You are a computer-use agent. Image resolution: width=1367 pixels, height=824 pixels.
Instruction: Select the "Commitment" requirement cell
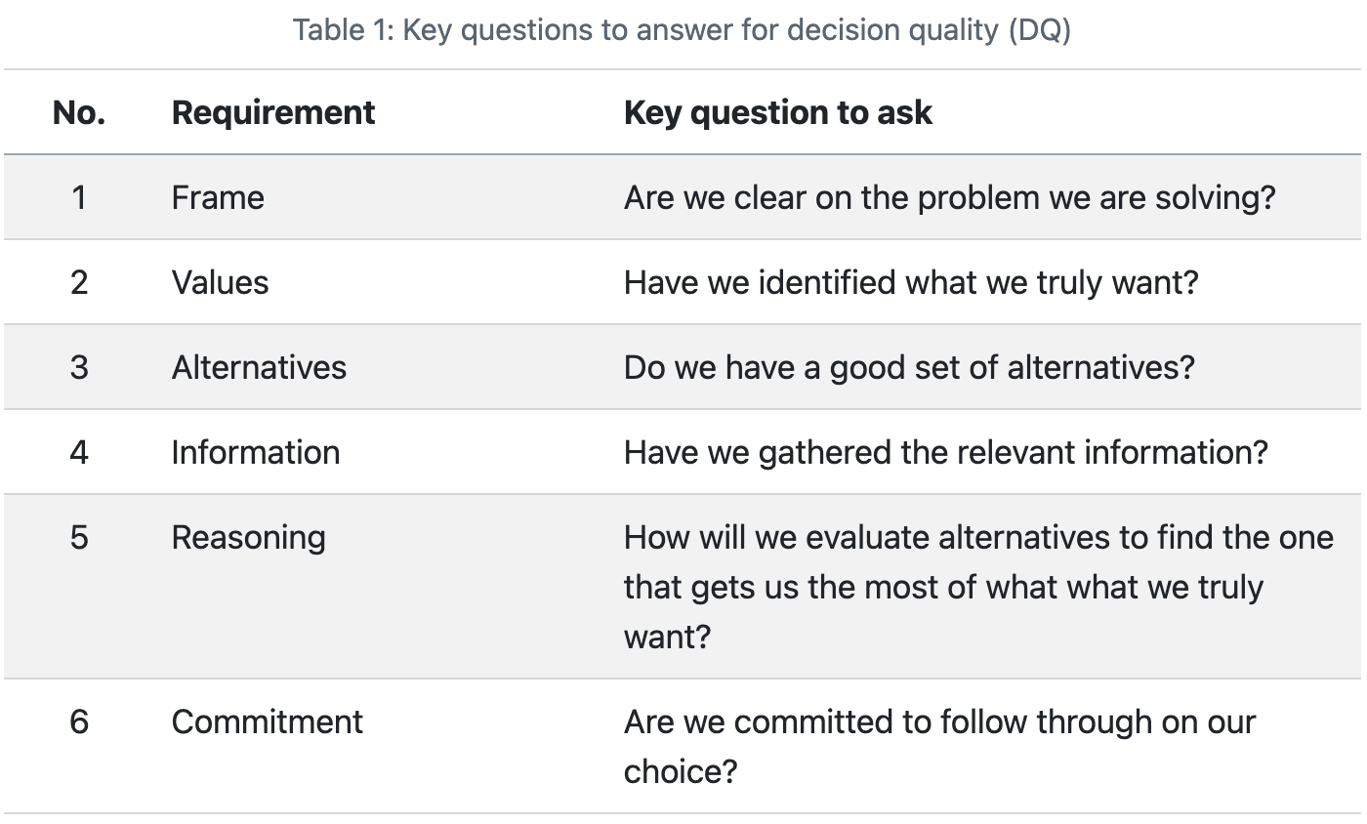click(268, 721)
